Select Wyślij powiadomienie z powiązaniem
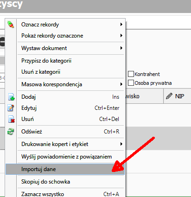 pyautogui.click(x=65, y=157)
